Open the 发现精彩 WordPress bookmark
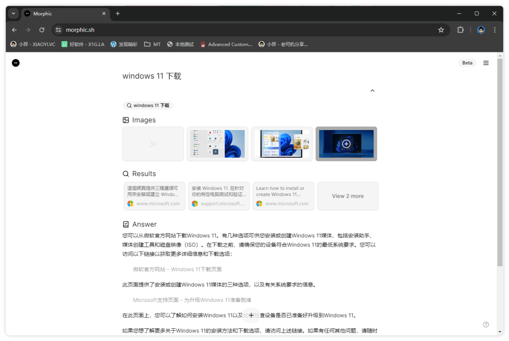 click(x=124, y=44)
